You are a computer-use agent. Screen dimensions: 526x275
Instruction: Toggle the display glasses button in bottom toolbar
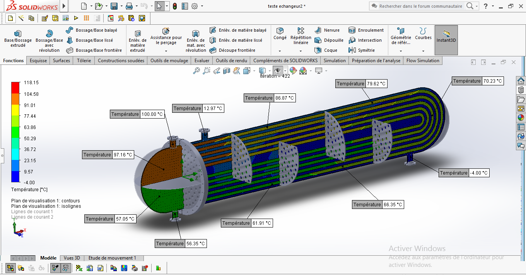[66, 268]
